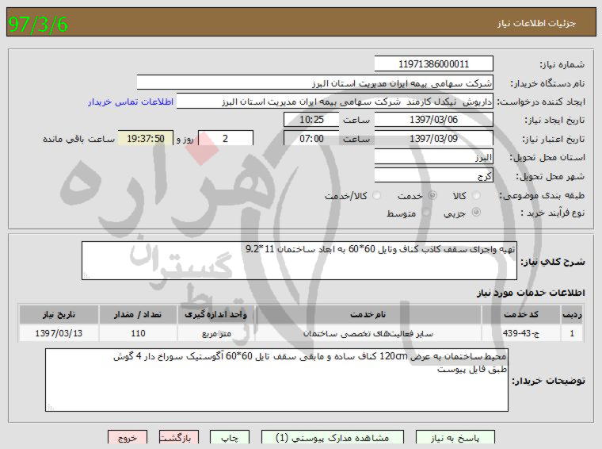
Task: Click the buyer notes text area
Action: 276,380
